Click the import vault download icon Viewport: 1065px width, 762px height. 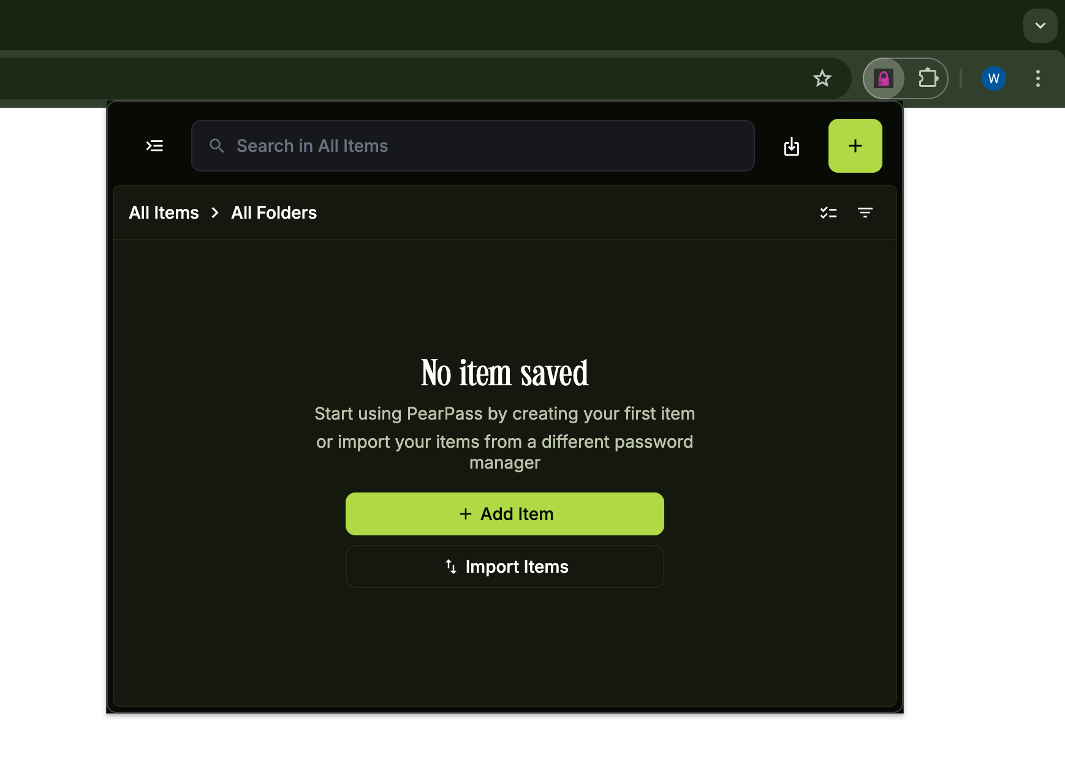(x=792, y=146)
